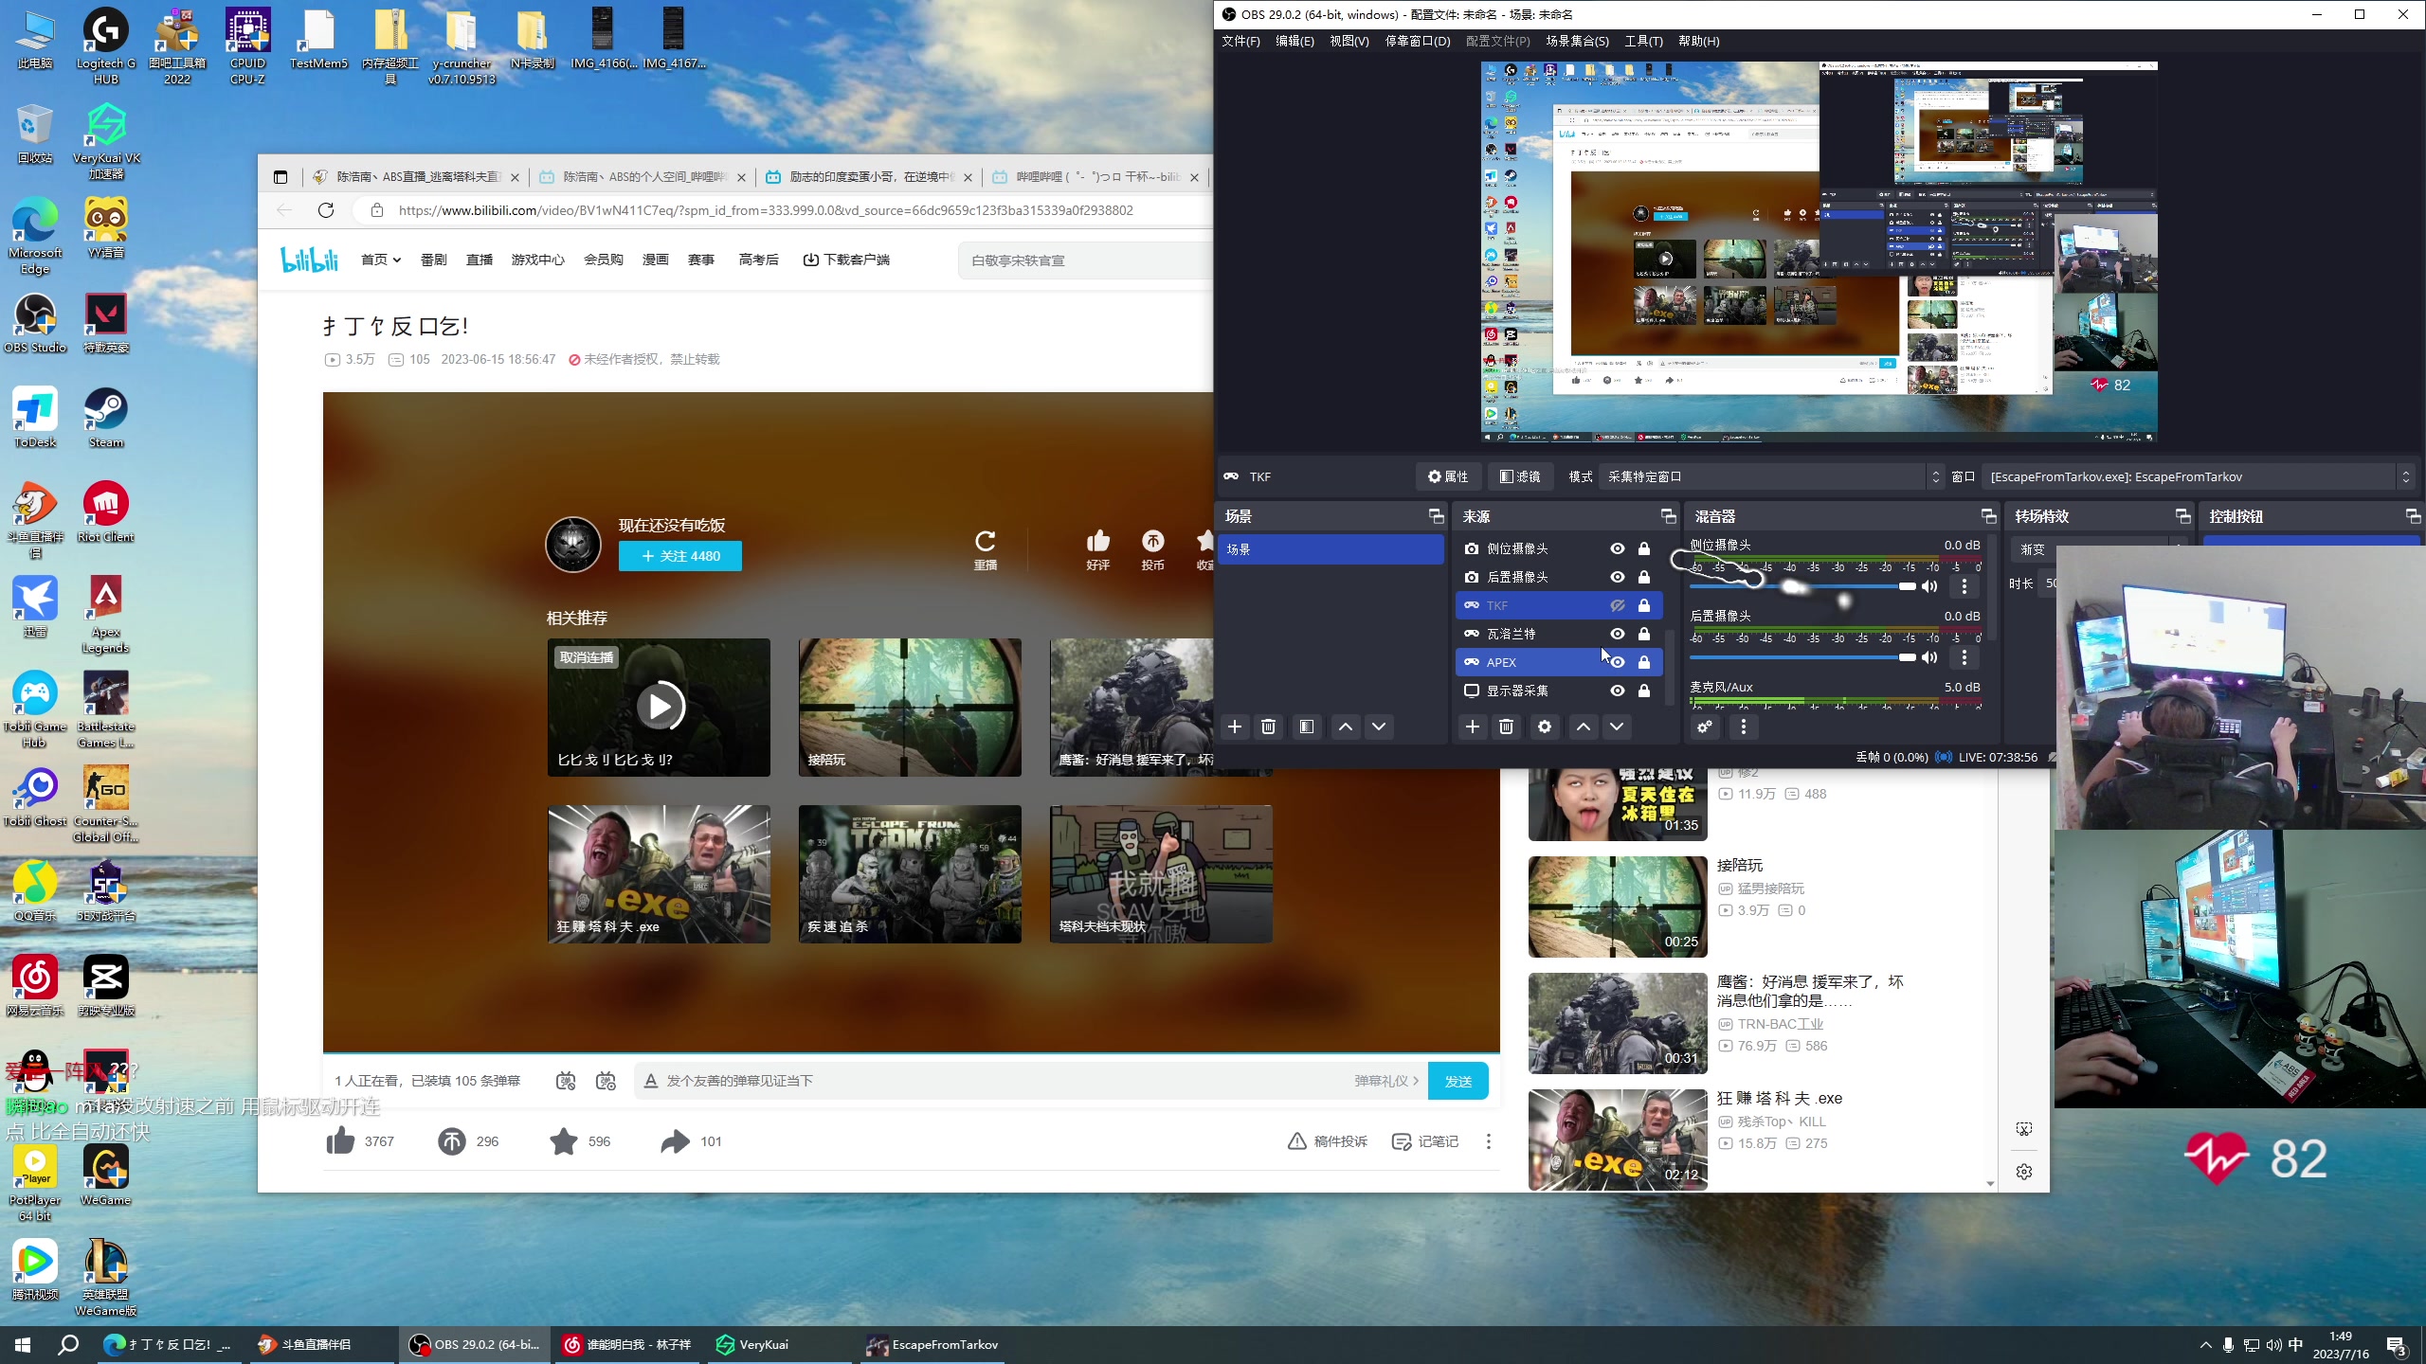Screen dimensions: 2426x1364
Task: Like the bilibili video
Action: (340, 1141)
